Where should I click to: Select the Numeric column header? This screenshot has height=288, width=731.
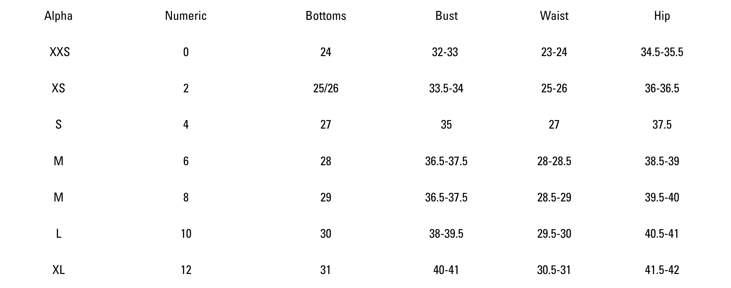pyautogui.click(x=186, y=16)
